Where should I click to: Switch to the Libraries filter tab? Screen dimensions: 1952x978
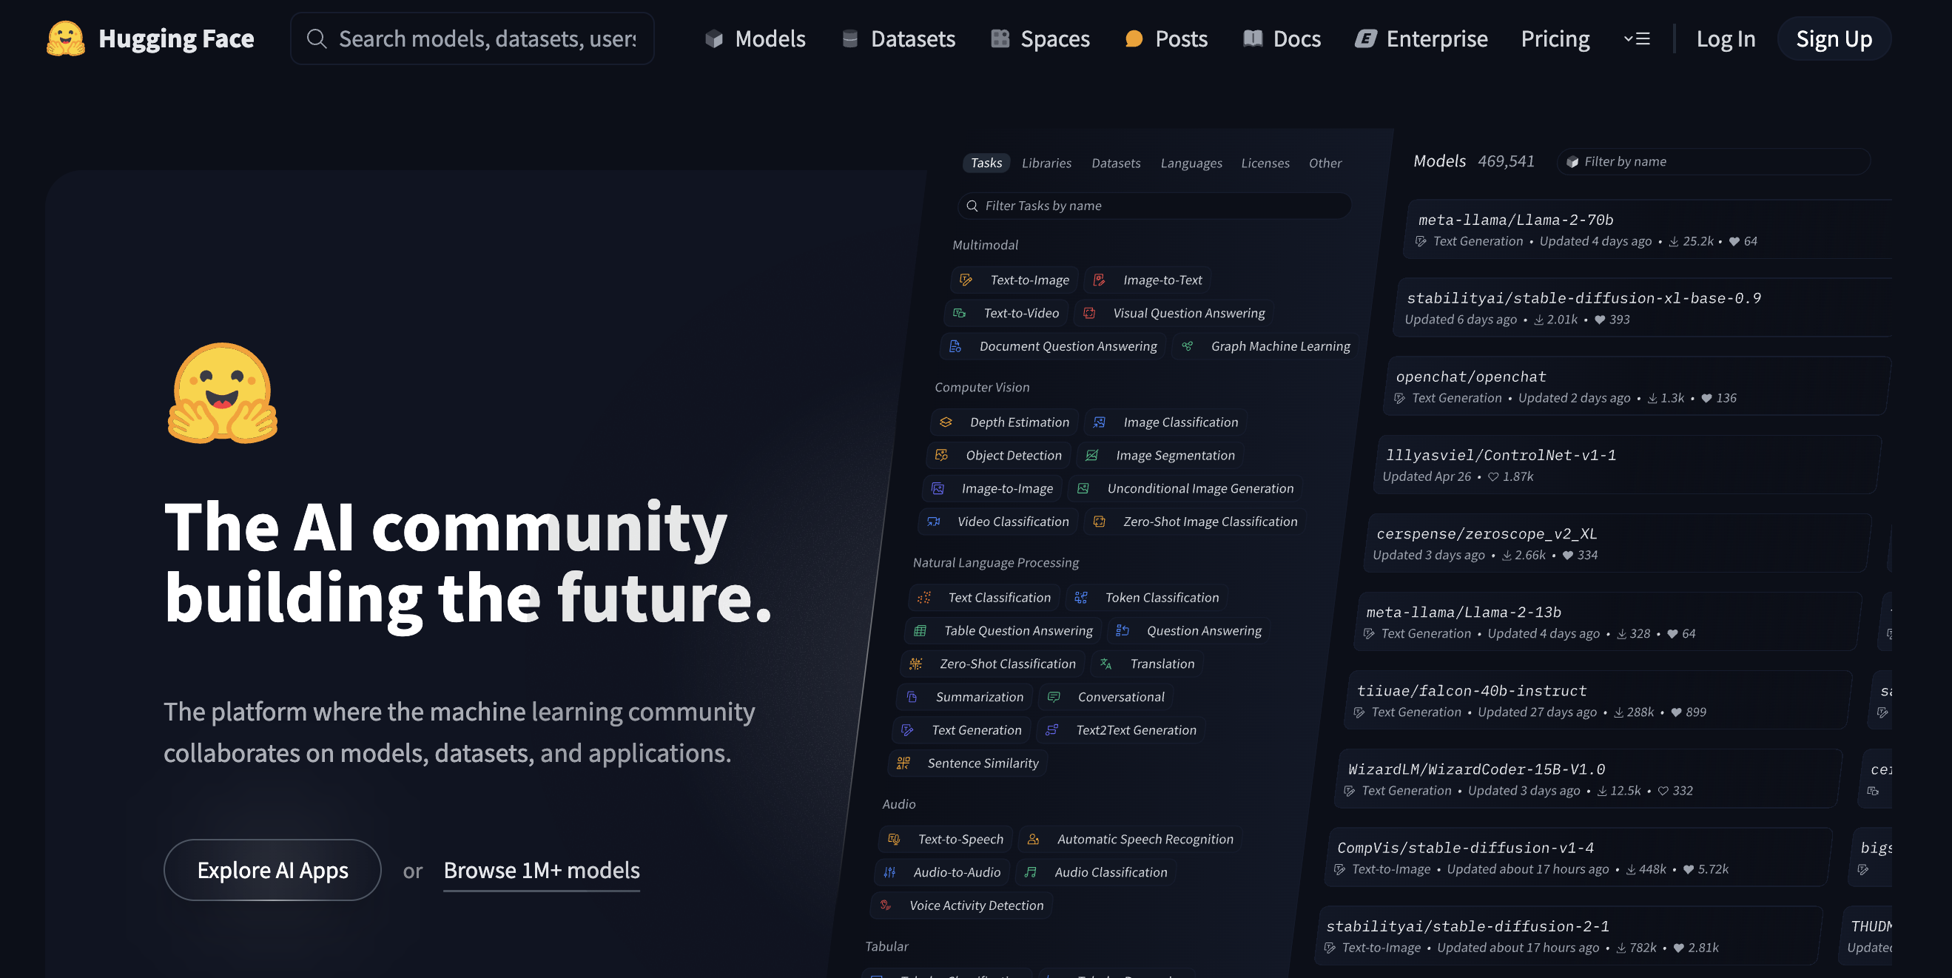point(1046,163)
